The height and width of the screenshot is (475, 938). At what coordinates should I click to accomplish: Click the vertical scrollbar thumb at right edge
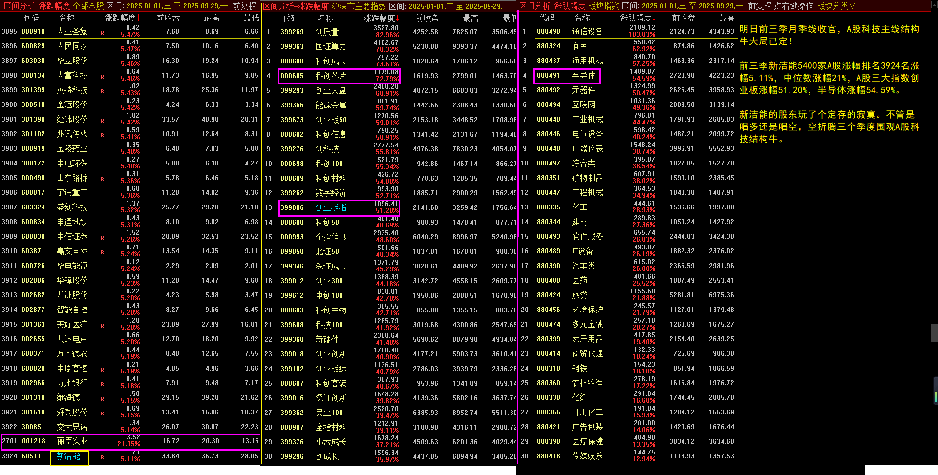pyautogui.click(x=934, y=332)
